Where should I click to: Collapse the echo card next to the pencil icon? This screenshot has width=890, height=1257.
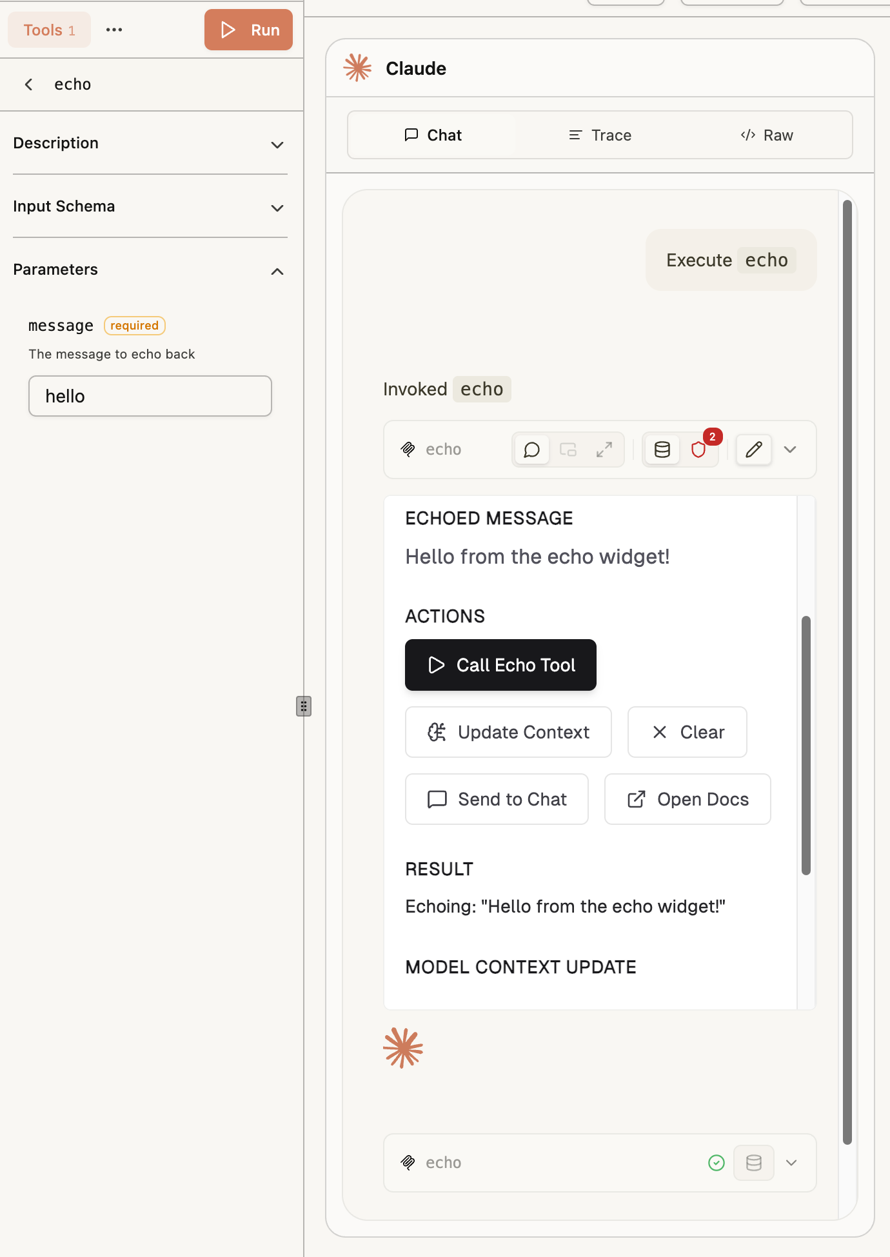click(x=790, y=450)
